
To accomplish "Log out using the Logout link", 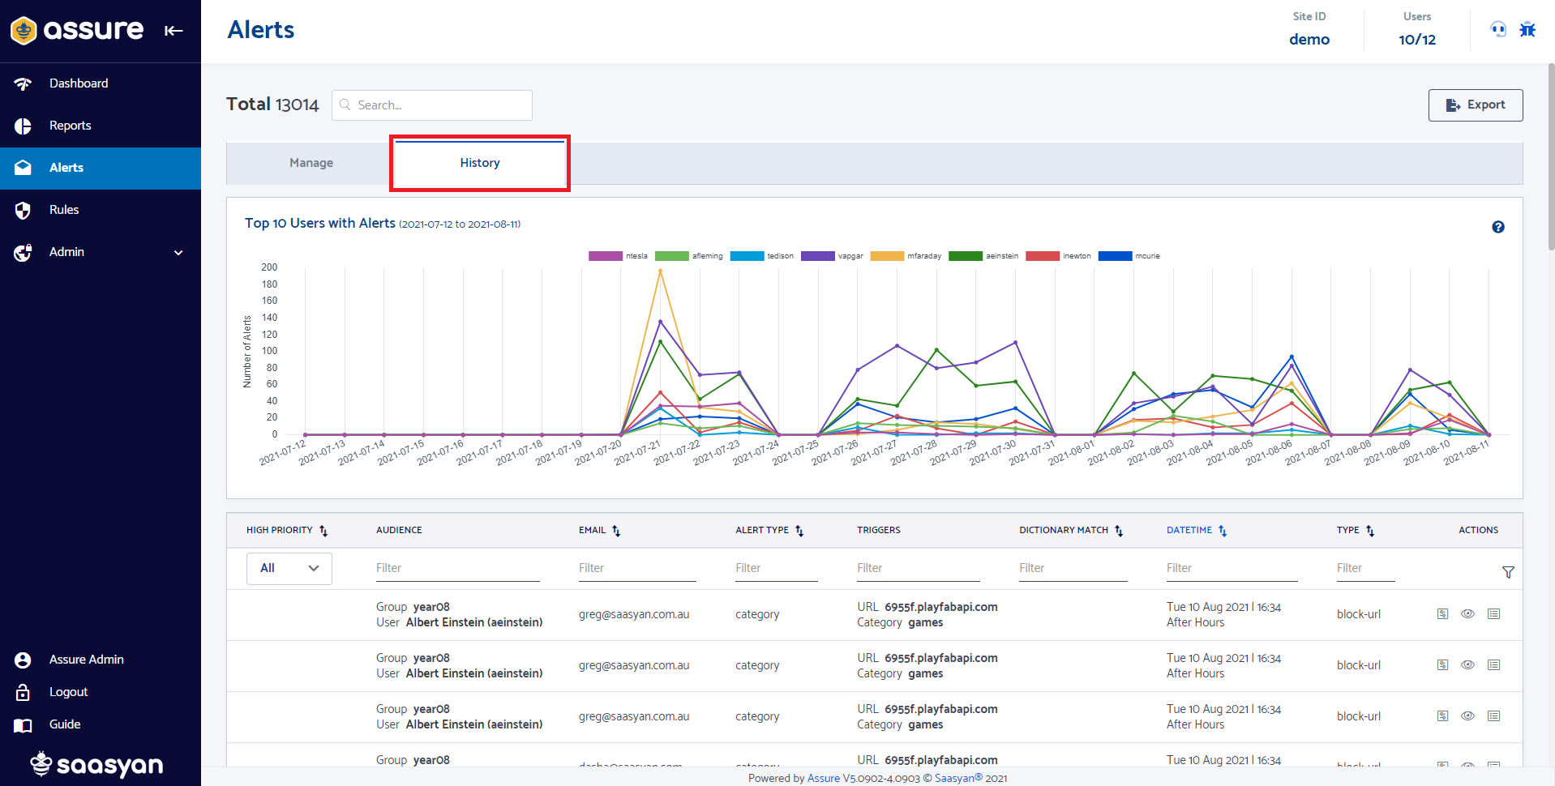I will point(68,692).
